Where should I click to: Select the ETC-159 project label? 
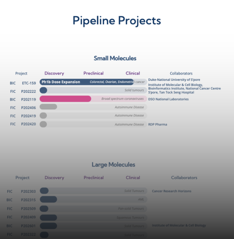tap(29, 83)
